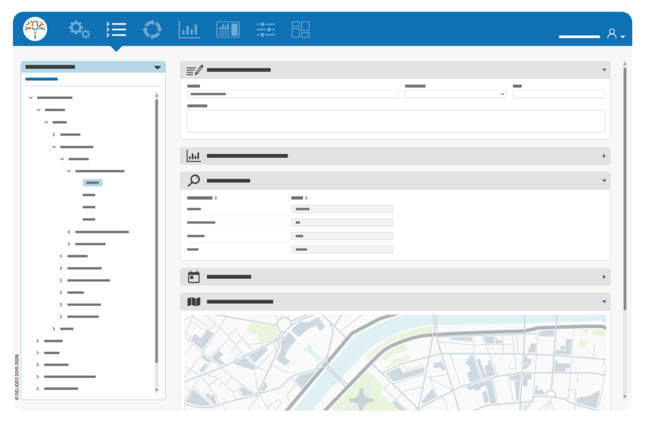Click the calendar section icon

[194, 277]
